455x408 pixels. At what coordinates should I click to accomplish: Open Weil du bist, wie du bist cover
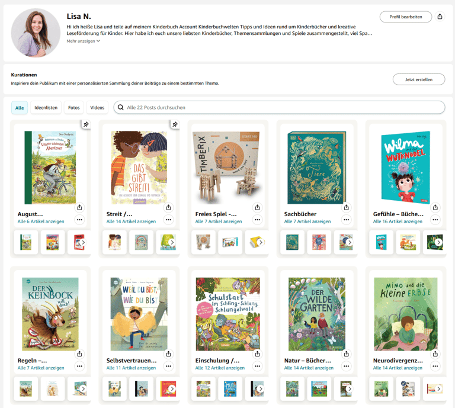point(139,314)
